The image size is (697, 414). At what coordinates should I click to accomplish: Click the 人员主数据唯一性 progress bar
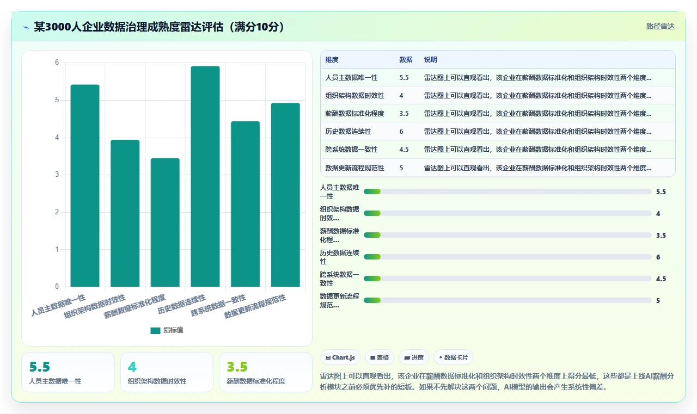[508, 191]
